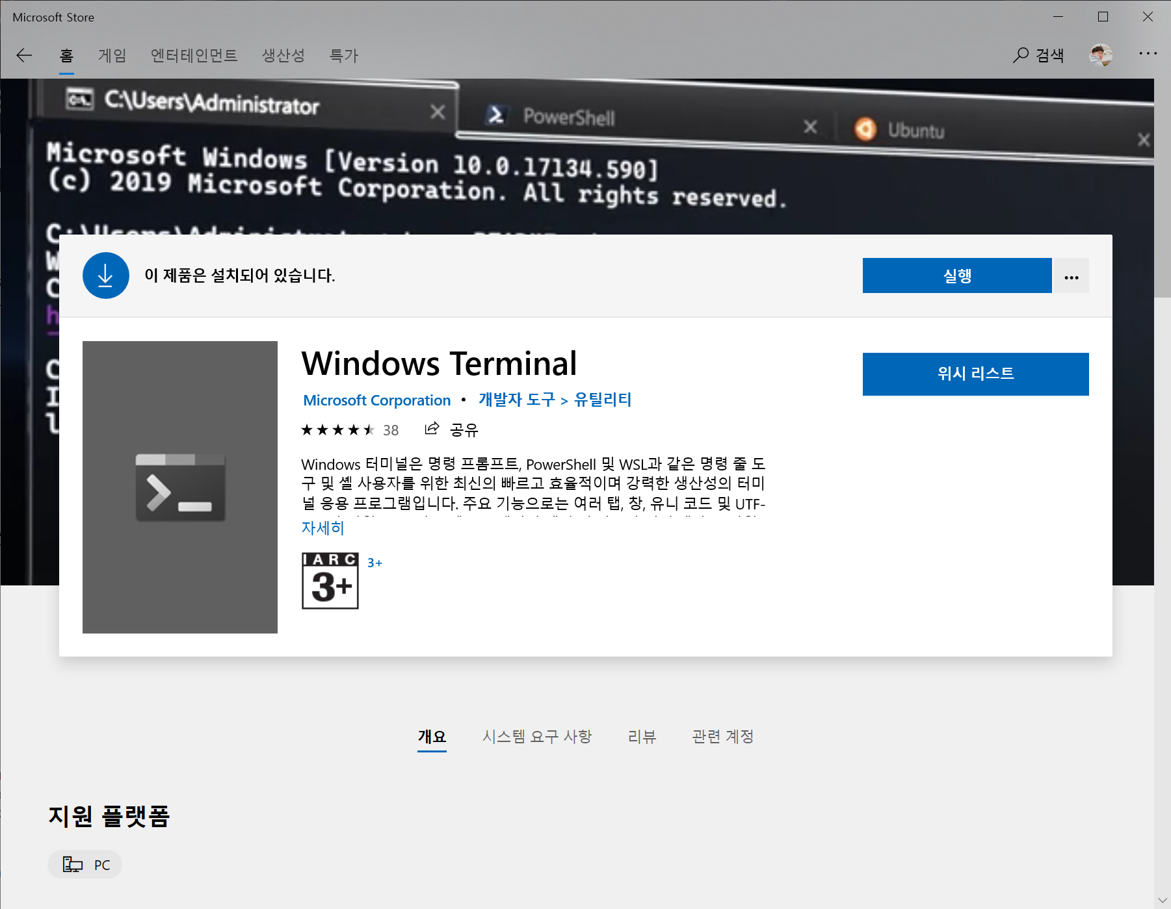This screenshot has height=909, width=1171.
Task: Open the more options menu beside 실행
Action: 1070,275
